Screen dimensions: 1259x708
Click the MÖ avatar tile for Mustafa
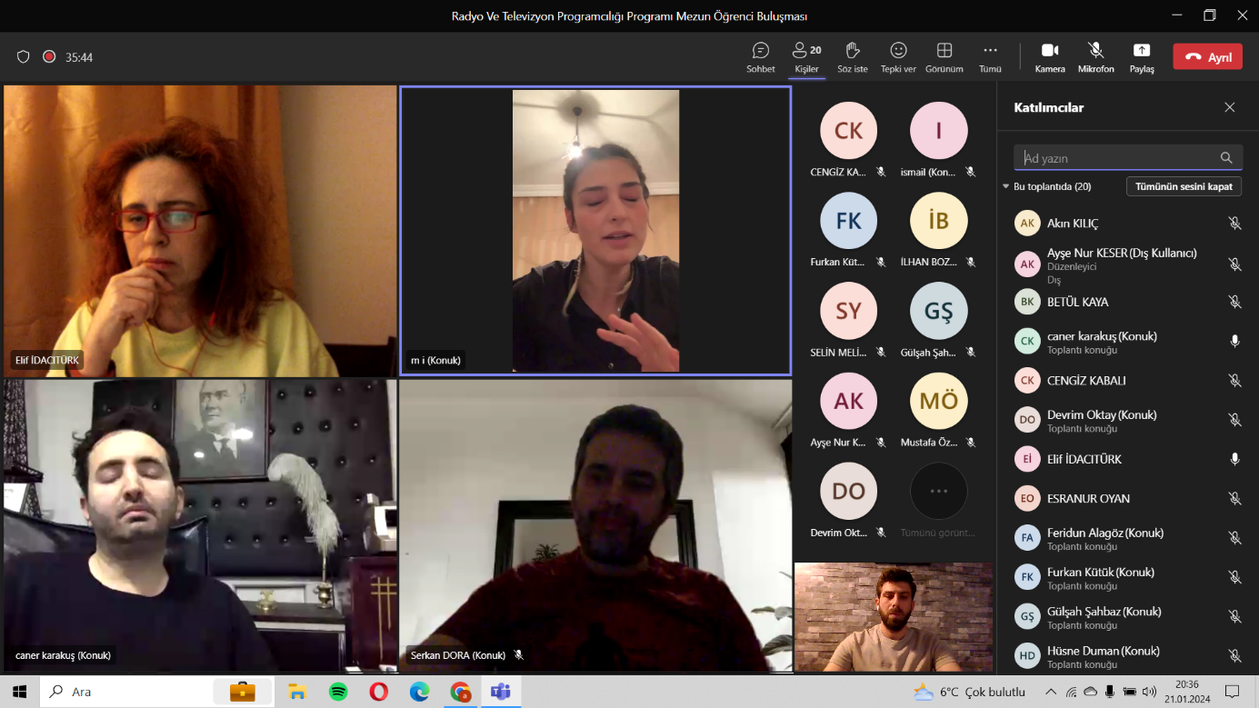939,401
